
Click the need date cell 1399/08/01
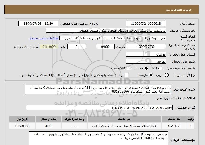(x=22, y=126)
